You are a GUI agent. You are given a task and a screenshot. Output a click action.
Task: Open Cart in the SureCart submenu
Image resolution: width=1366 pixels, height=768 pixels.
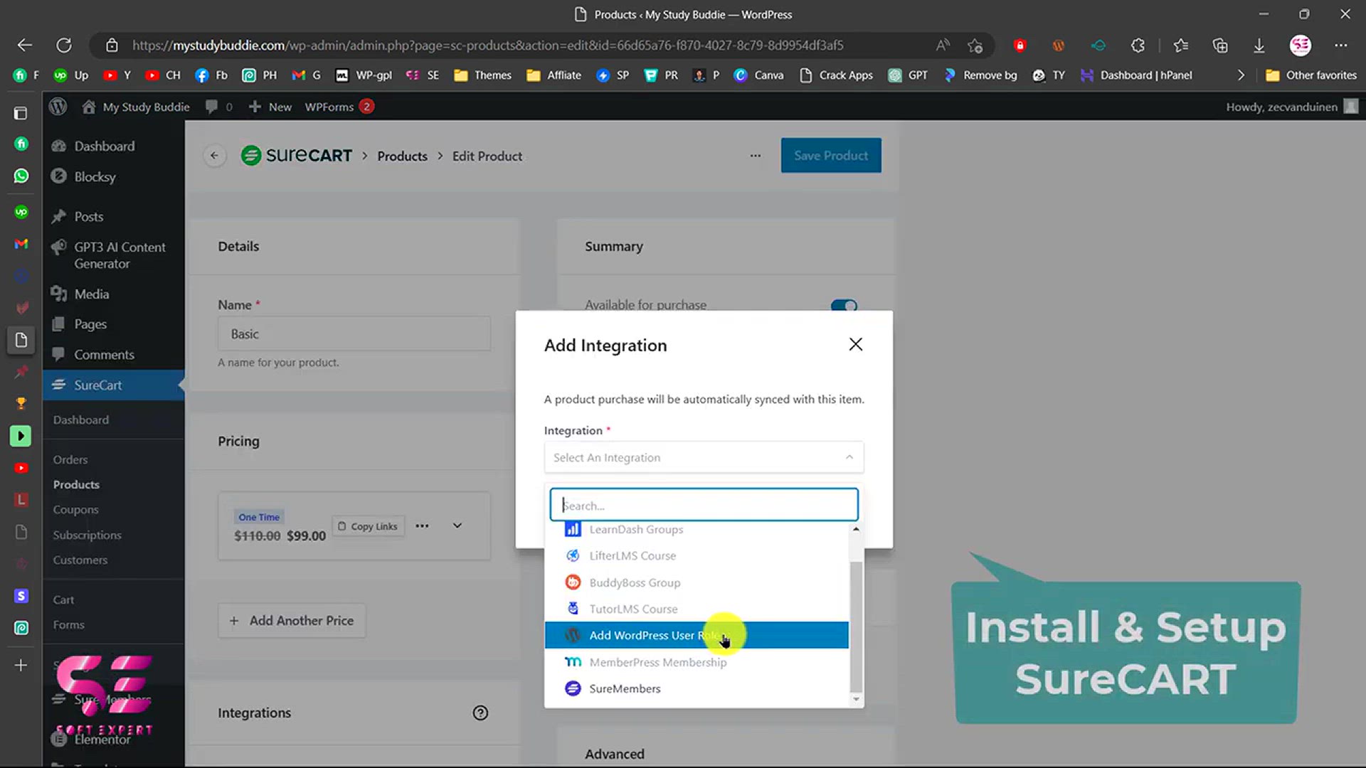(63, 599)
